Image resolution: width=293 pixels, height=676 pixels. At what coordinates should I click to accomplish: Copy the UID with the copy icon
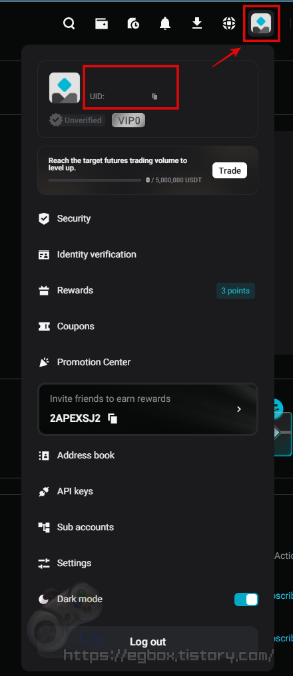154,96
